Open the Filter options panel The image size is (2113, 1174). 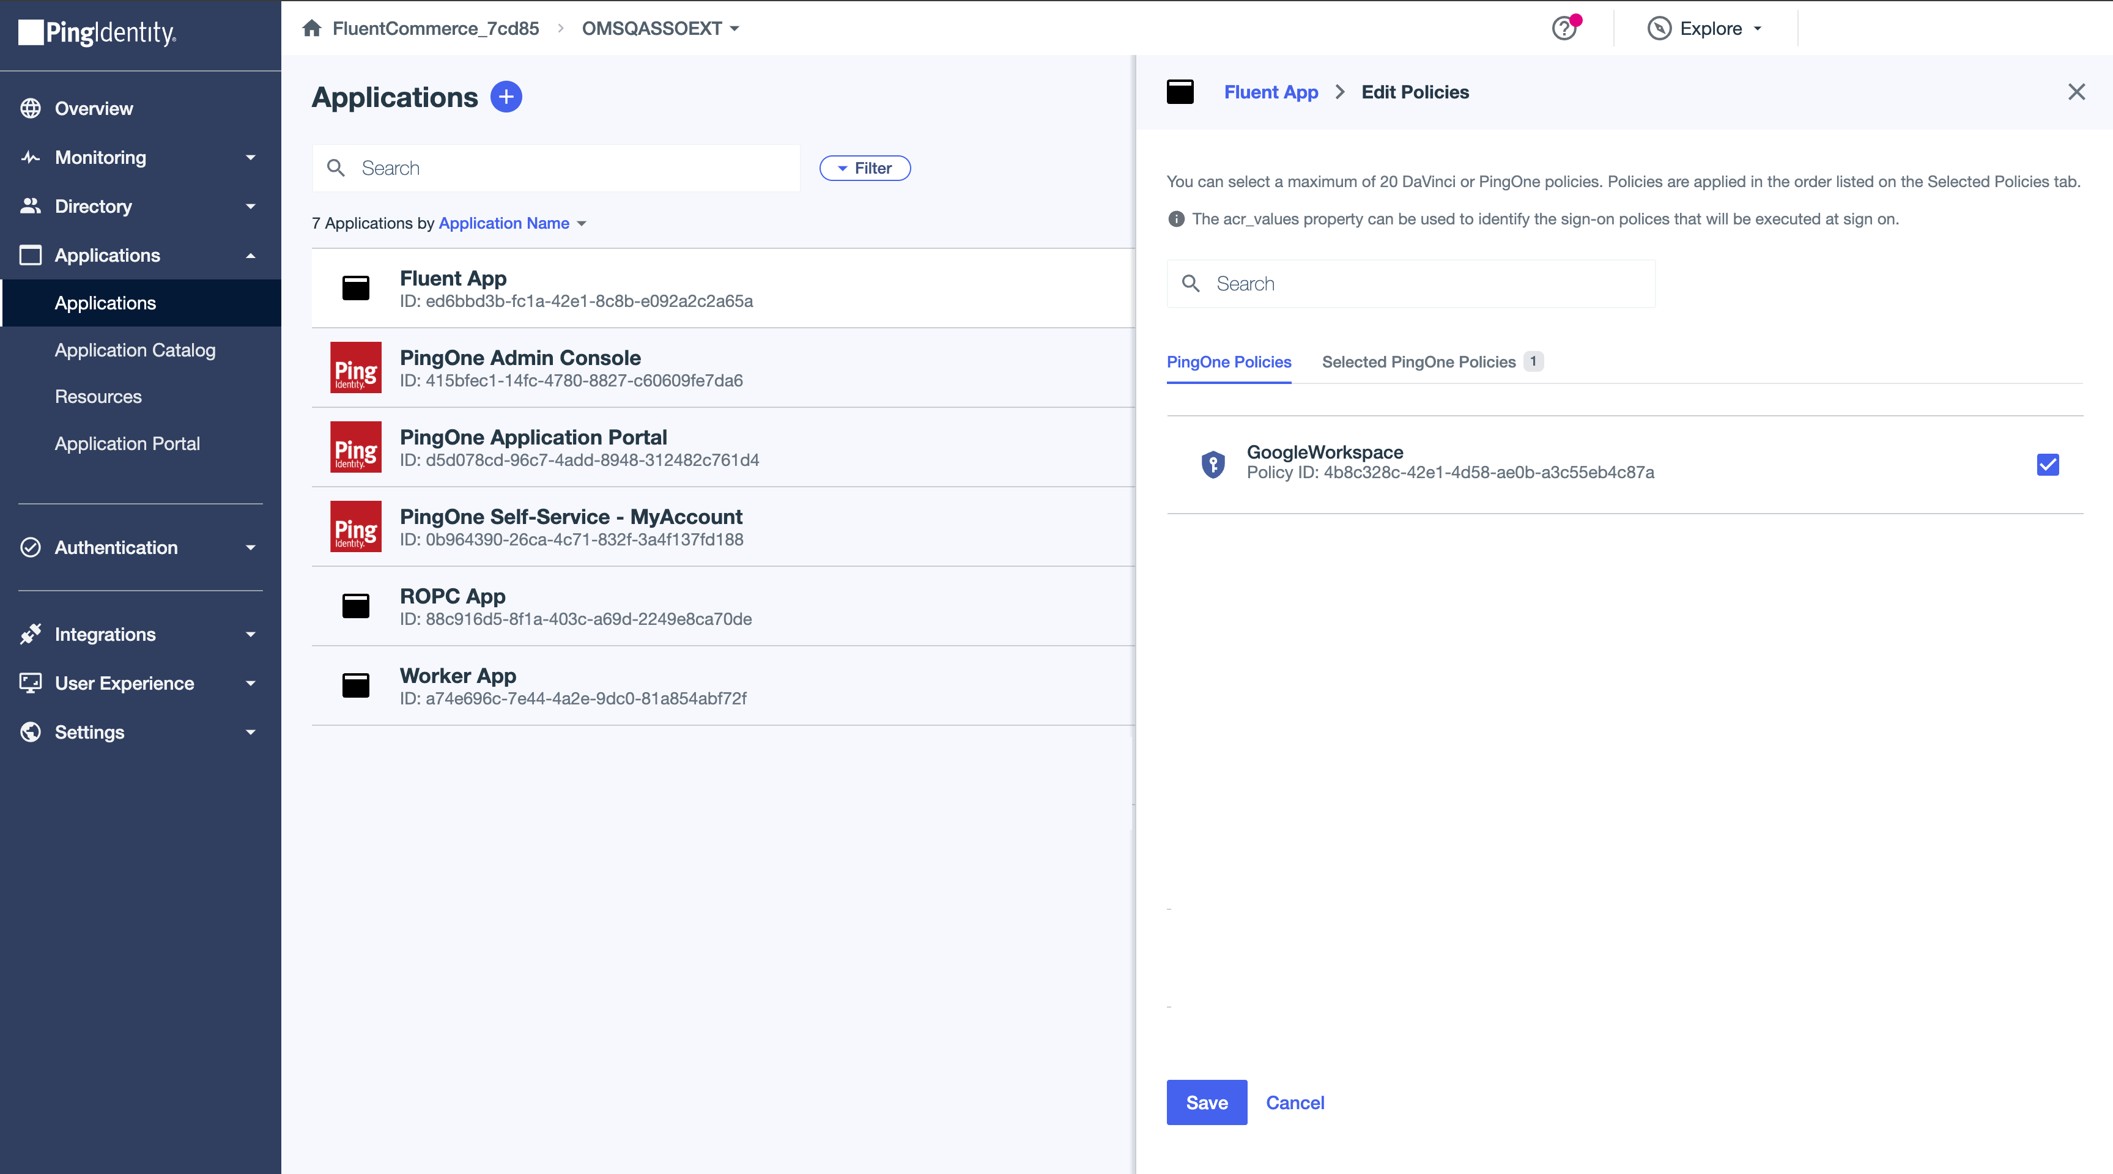pyautogui.click(x=864, y=168)
